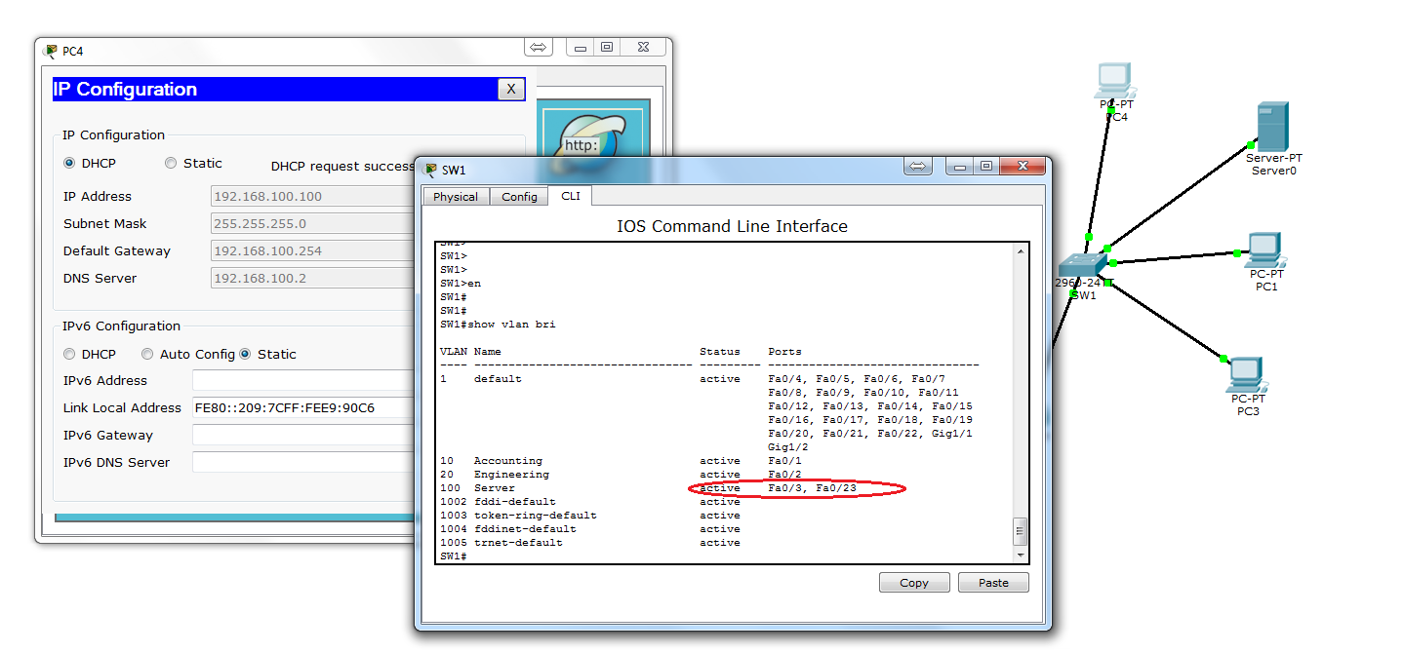The image size is (1404, 652).
Task: Click the dock arrows icon in PC4 window
Action: 539,47
